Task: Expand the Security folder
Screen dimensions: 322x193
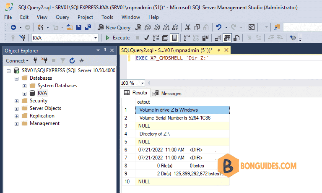Action: coord(17,102)
